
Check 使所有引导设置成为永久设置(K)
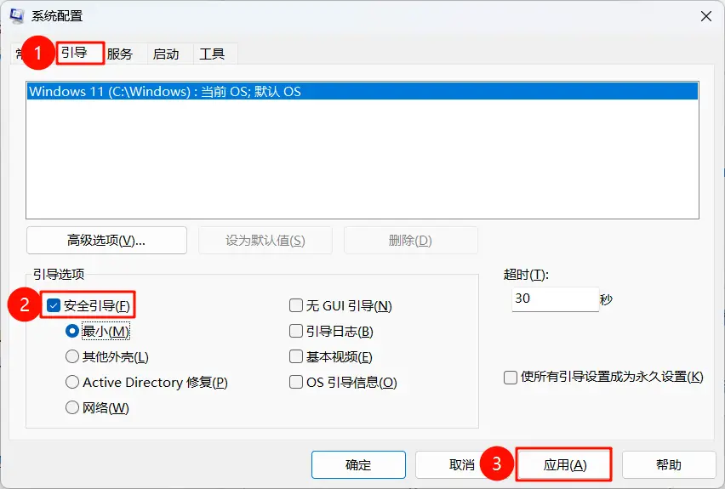click(x=511, y=377)
